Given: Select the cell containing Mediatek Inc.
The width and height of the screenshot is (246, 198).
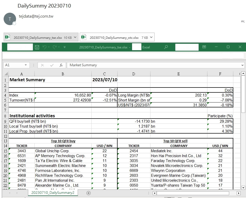Looking at the screenshot, I should (x=178, y=151).
